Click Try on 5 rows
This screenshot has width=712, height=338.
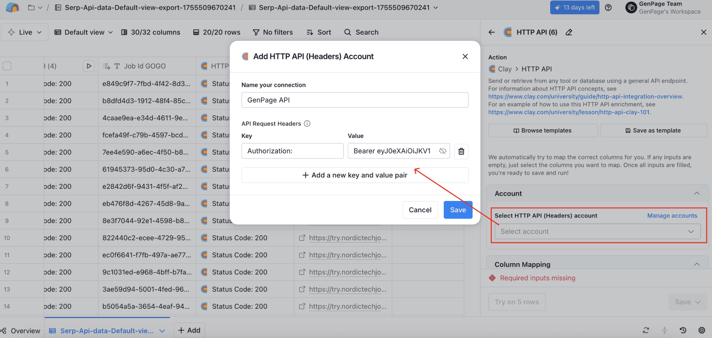(517, 302)
